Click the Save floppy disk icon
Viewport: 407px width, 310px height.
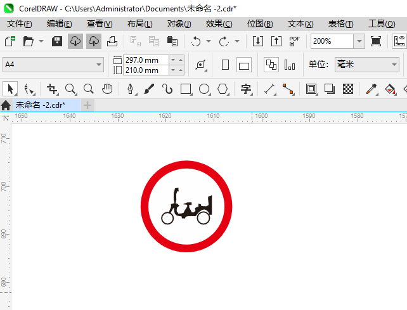(x=57, y=41)
